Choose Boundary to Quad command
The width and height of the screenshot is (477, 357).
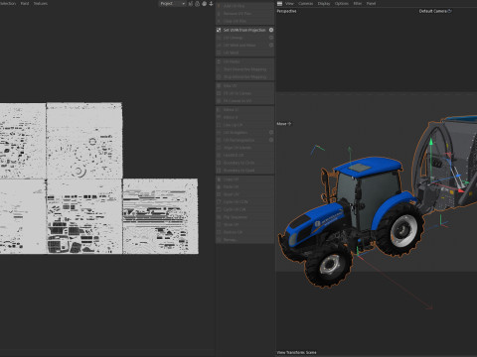[x=244, y=171]
